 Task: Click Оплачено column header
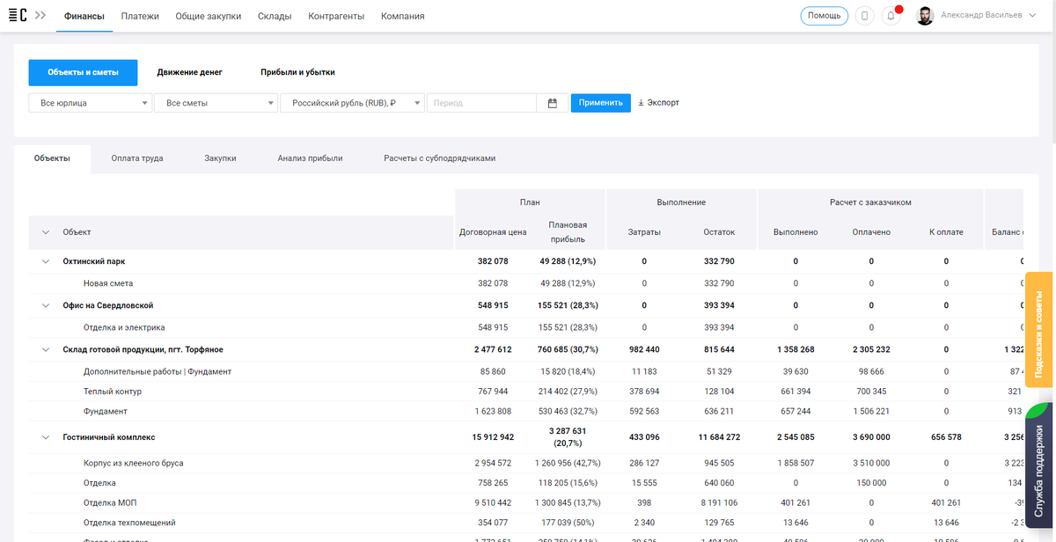(x=871, y=232)
